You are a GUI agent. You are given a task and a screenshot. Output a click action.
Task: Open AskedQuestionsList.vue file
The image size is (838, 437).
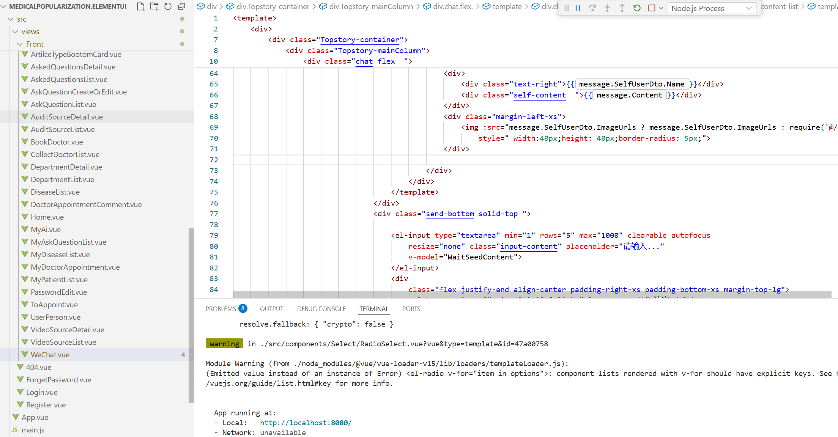97,79
